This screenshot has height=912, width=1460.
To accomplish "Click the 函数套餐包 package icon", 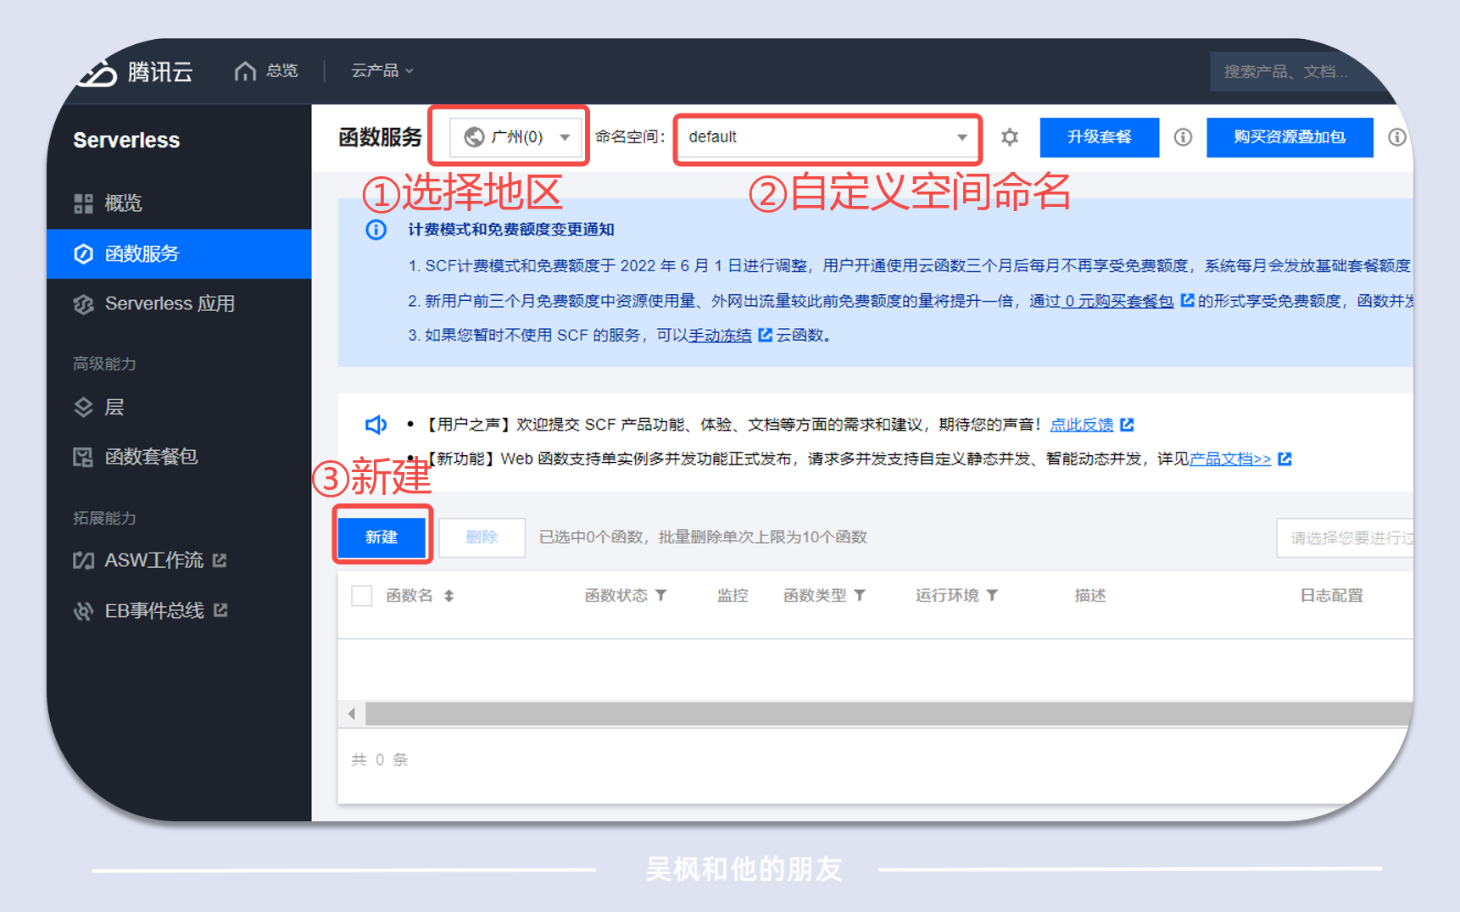I will 83,458.
